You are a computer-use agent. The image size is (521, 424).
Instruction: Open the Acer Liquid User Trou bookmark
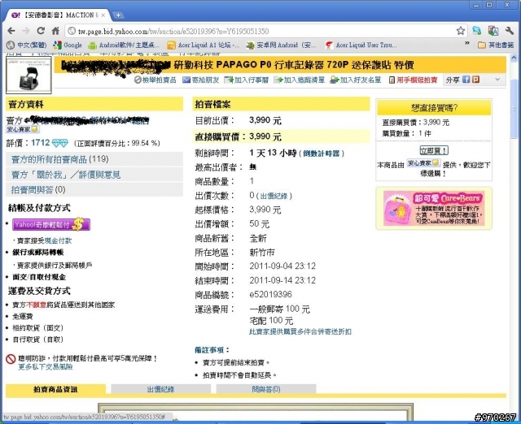pos(361,45)
